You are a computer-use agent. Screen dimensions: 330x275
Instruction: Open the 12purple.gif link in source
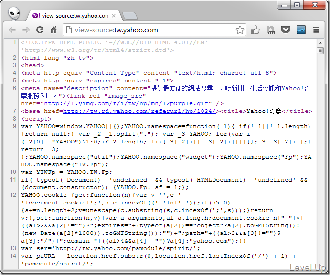[x=126, y=103]
